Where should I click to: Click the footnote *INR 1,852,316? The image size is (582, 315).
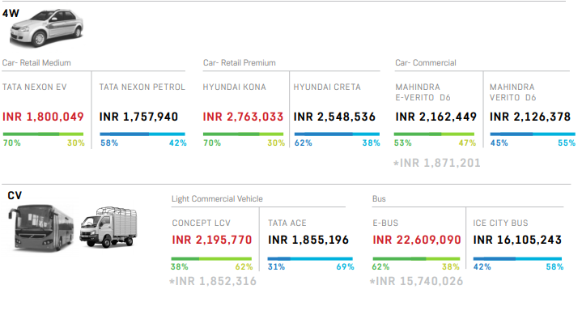click(213, 281)
